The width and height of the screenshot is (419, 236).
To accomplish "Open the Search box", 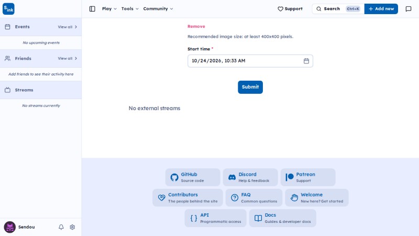I will click(x=338, y=9).
